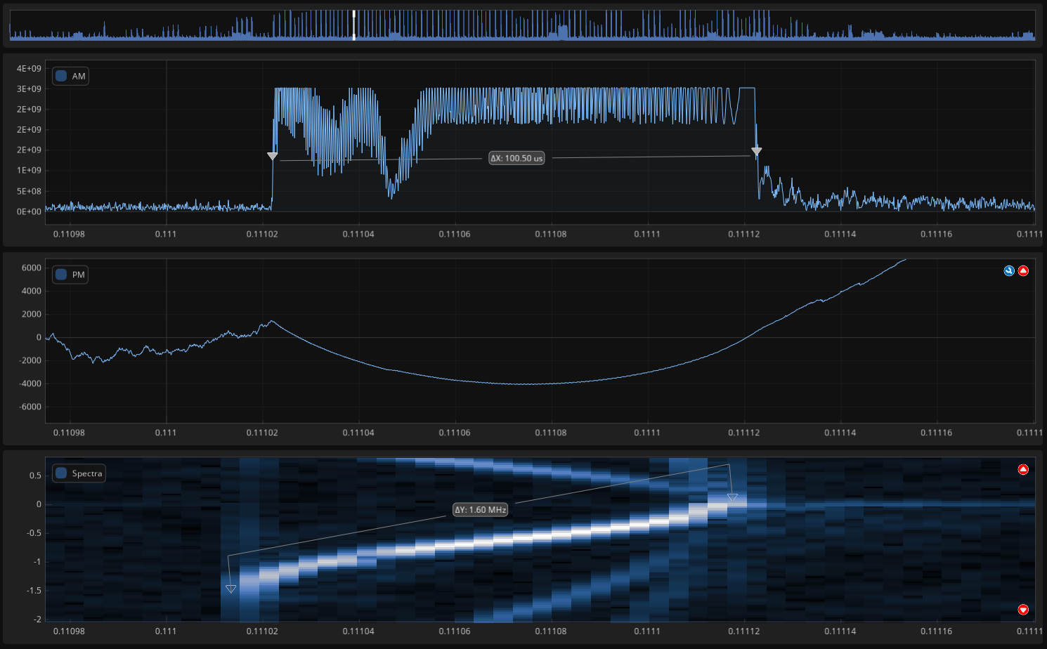Click the 0.5 label on the Spectra axis

[35, 476]
